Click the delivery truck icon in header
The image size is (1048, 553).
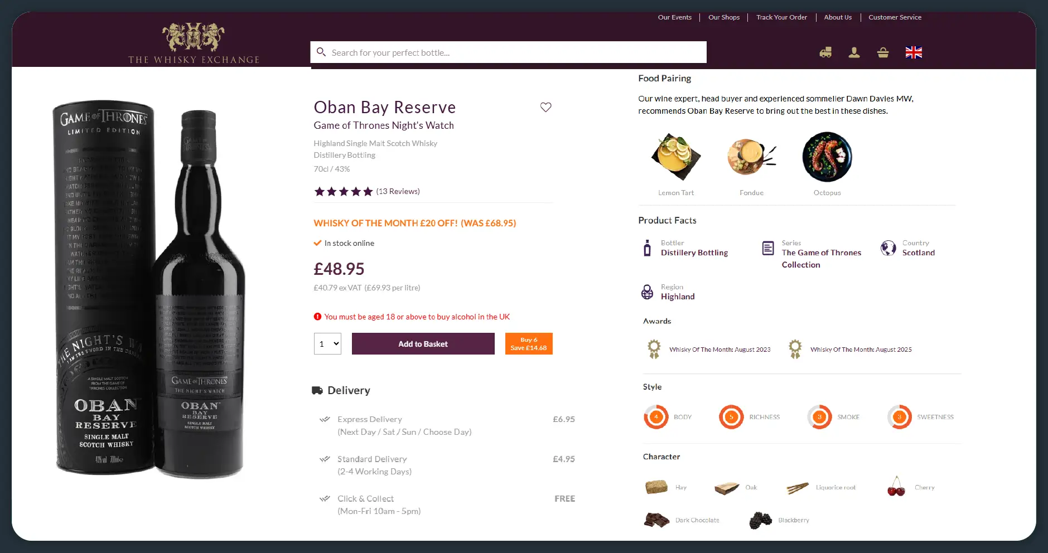click(x=825, y=52)
